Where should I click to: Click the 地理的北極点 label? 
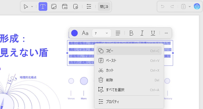pos(28,77)
